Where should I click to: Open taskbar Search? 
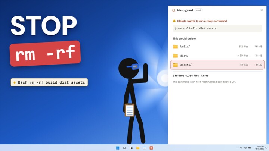[x=124, y=148]
